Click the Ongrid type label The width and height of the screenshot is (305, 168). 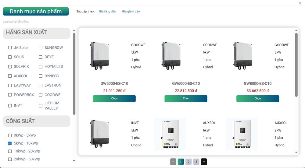[x=136, y=145]
